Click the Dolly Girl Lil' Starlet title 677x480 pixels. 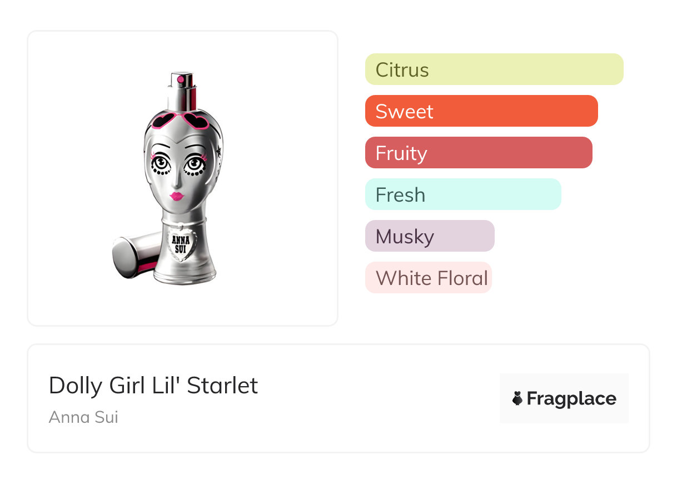[x=153, y=386]
